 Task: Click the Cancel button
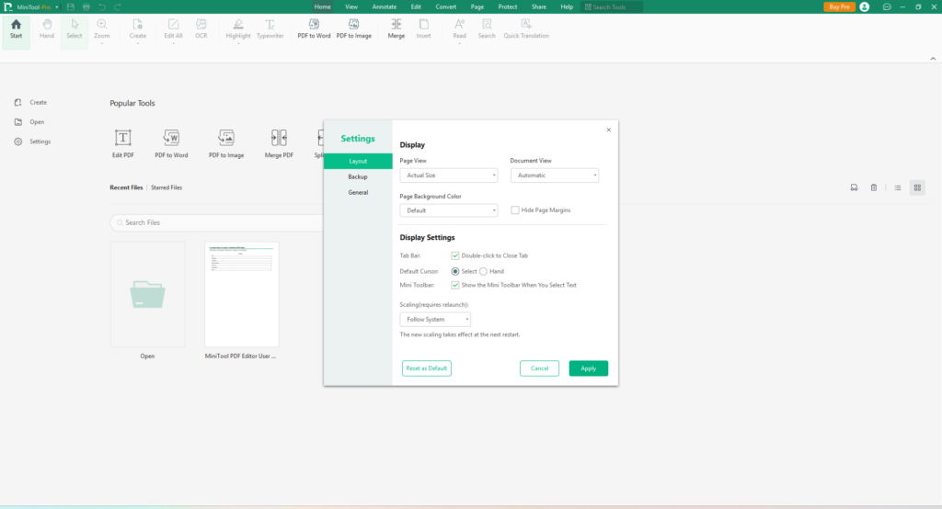(539, 368)
